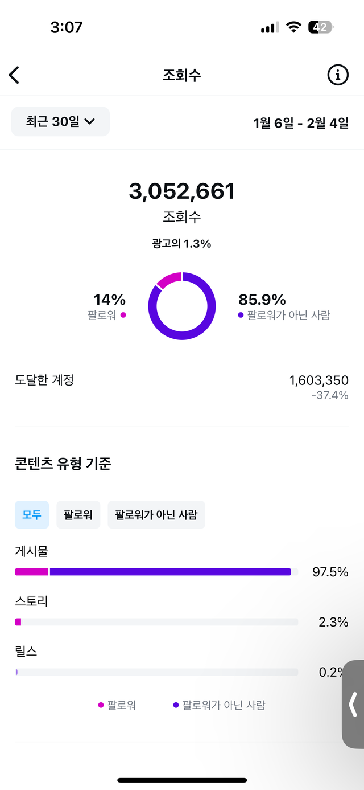Tap the battery indicator showing 42
Screen dimensions: 364x790
(321, 27)
